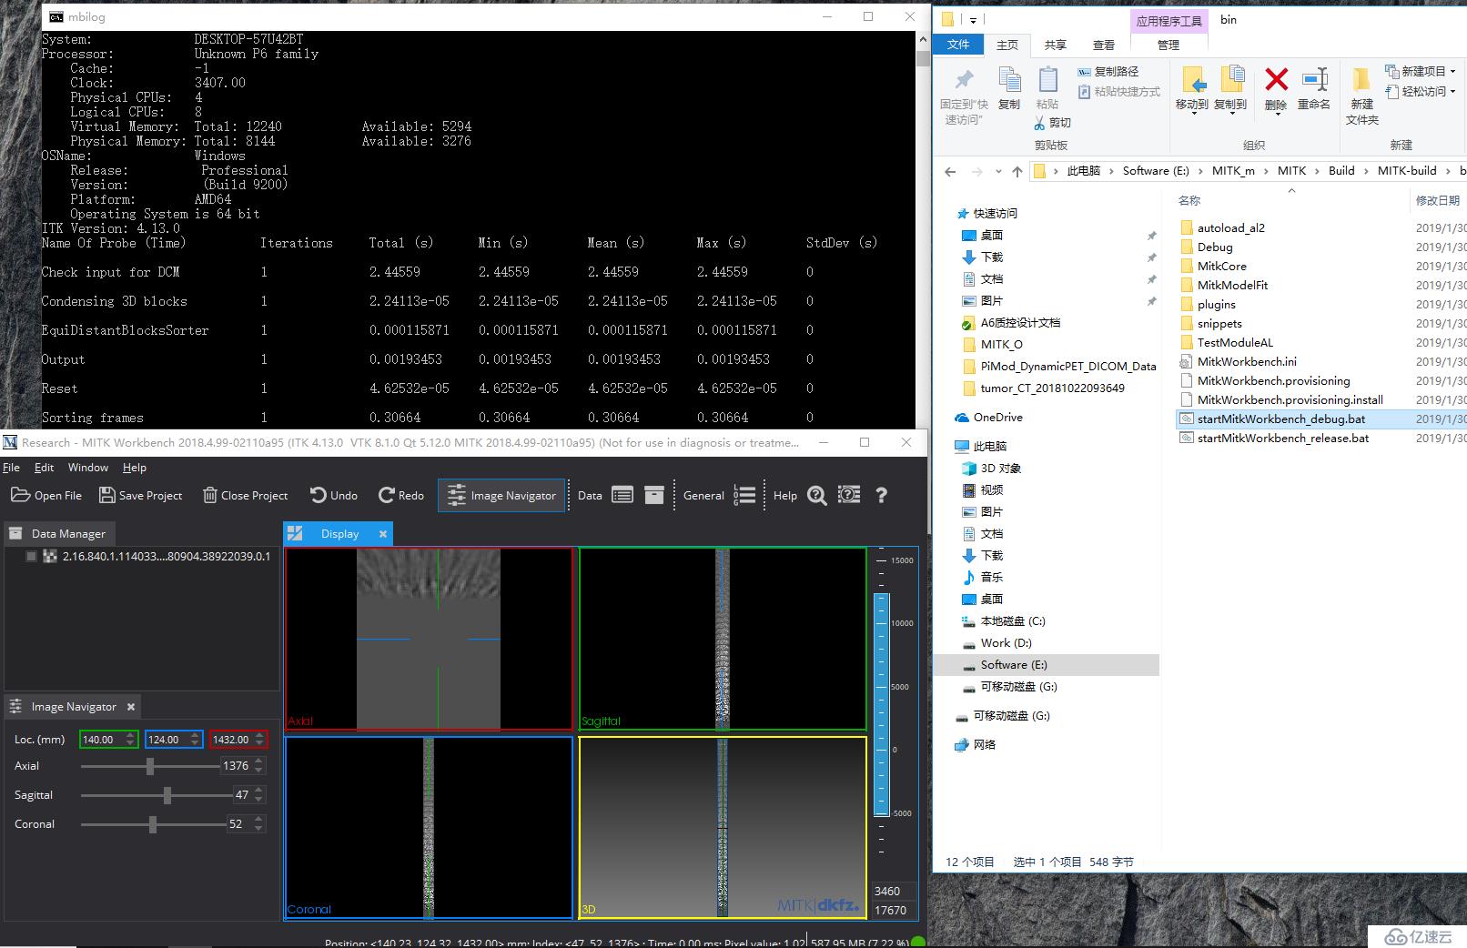Open the quick access toolbar dropdown arrow
The width and height of the screenshot is (1467, 948).
[973, 20]
